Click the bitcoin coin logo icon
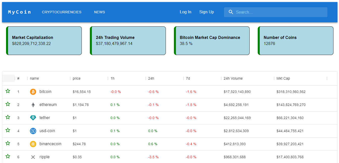Image resolution: width=339 pixels, height=163 pixels. point(33,92)
